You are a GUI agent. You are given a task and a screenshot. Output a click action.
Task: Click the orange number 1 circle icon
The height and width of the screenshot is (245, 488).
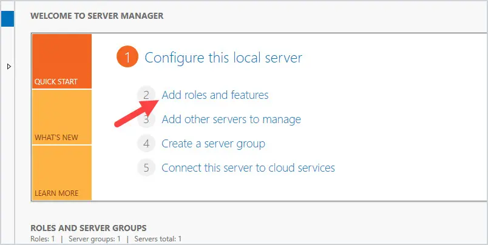point(127,57)
